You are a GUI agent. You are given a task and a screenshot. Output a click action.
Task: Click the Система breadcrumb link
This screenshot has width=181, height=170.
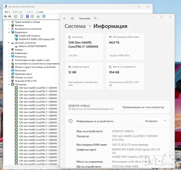coord(75,26)
